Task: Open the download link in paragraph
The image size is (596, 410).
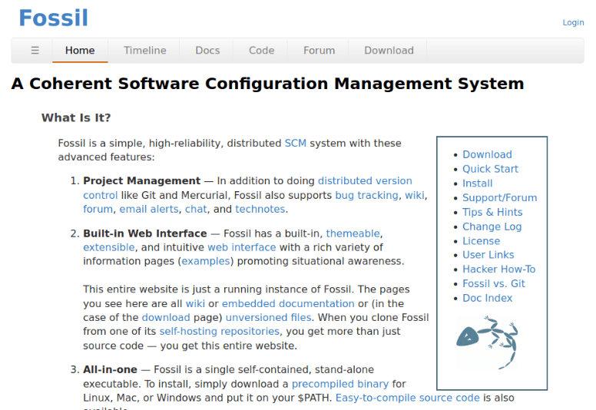Action: [166, 318]
